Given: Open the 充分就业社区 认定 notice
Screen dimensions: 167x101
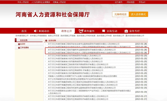Looking at the screenshot, I should click(x=82, y=76).
